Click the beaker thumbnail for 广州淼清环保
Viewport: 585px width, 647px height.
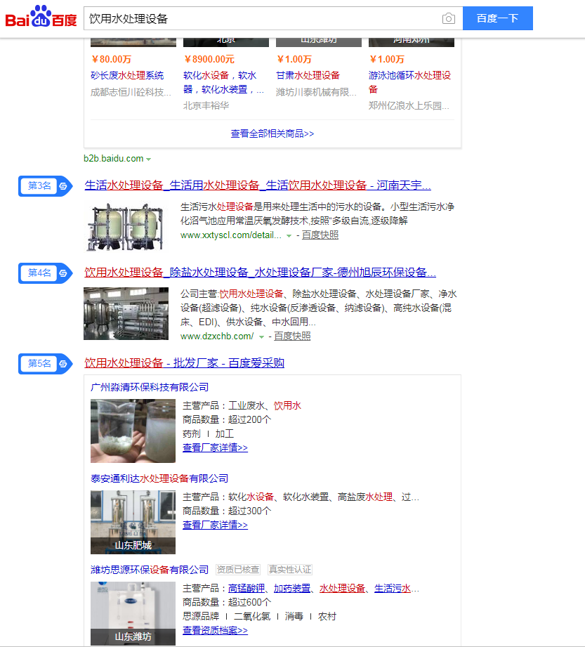pyautogui.click(x=133, y=431)
